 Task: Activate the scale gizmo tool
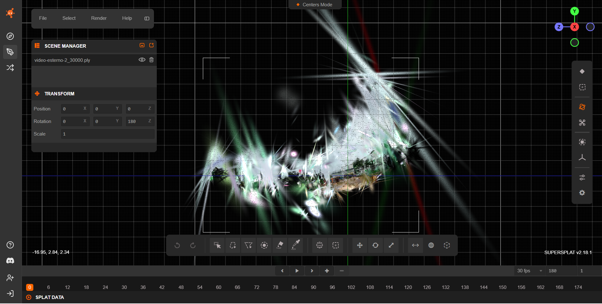point(391,245)
